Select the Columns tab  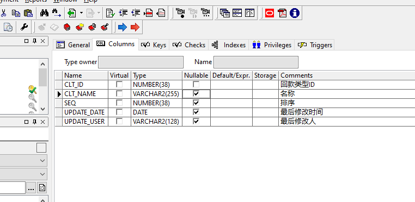pyautogui.click(x=115, y=44)
